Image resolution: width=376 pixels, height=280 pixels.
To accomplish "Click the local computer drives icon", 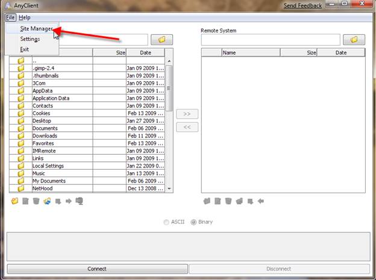I will 80,201.
